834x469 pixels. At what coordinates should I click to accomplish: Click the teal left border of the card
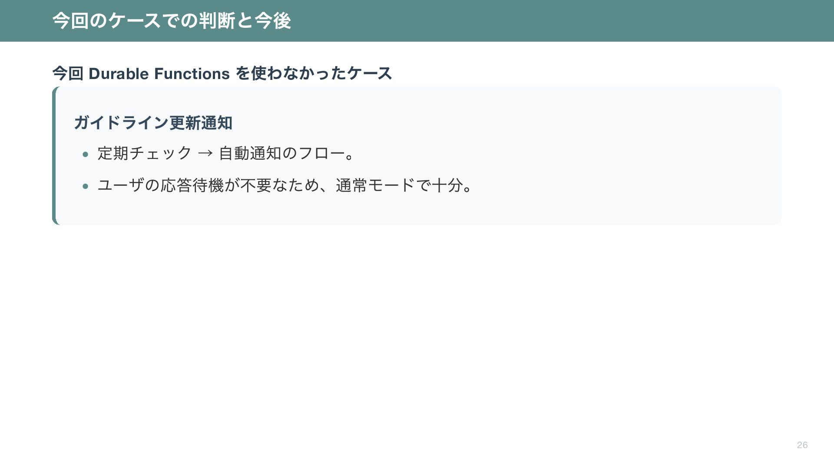click(54, 155)
